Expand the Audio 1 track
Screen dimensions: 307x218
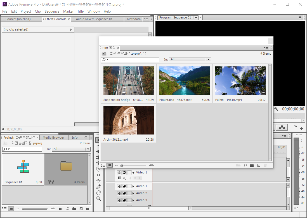(x=133, y=186)
